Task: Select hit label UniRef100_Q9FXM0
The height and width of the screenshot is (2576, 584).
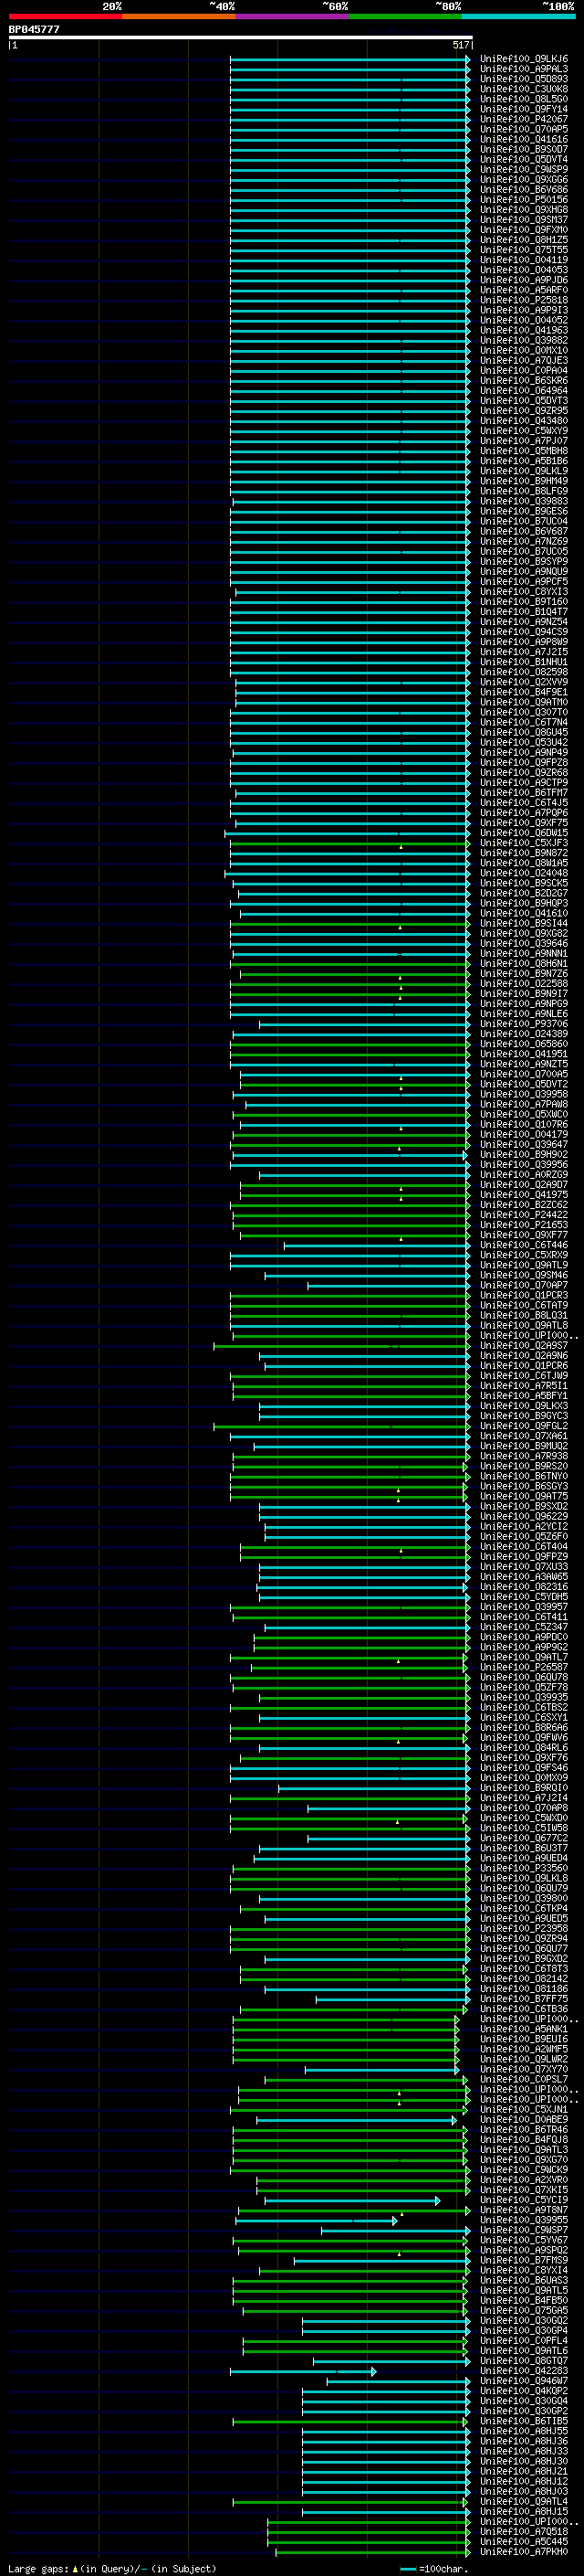Action: pos(523,230)
